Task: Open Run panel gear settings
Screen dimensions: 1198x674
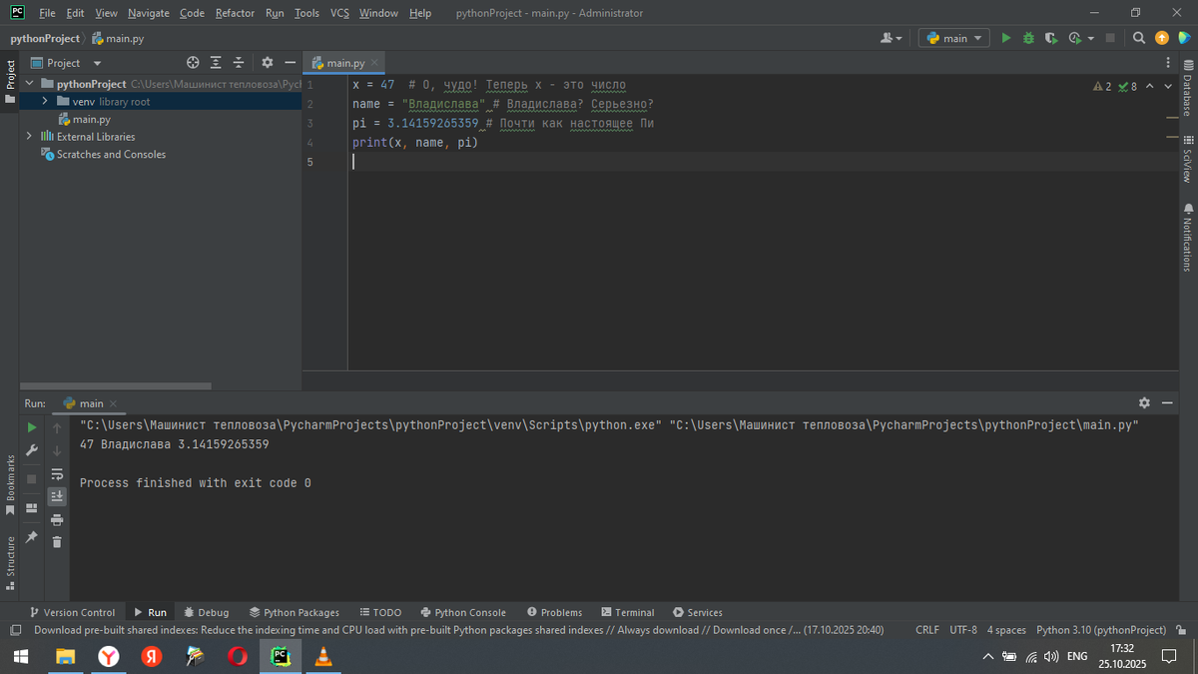Action: [x=1144, y=402]
